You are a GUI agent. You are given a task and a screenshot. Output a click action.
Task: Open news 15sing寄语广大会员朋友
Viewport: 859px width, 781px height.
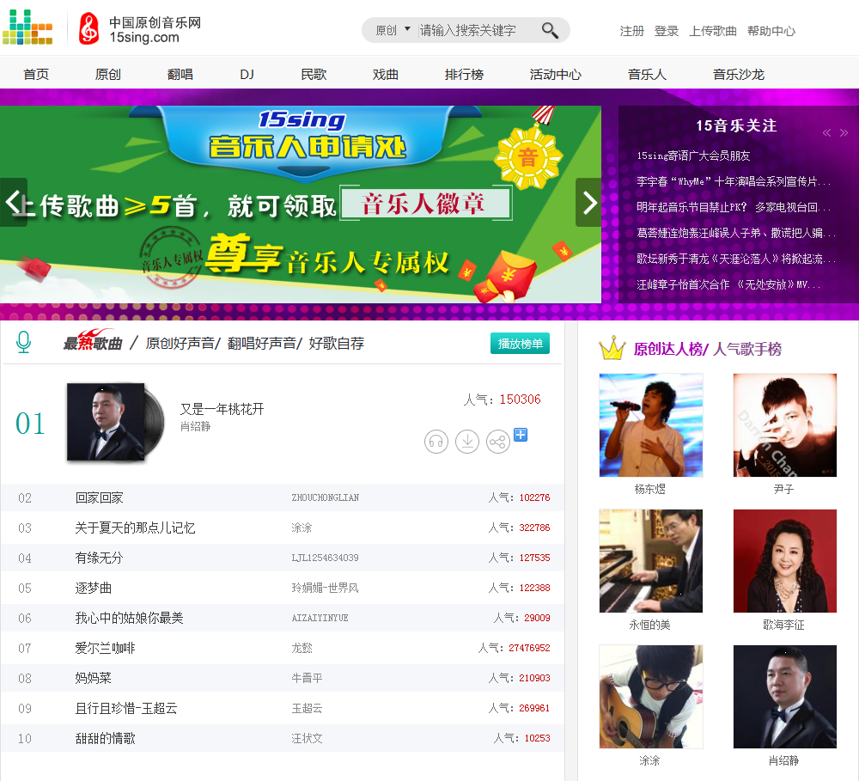[x=693, y=156]
